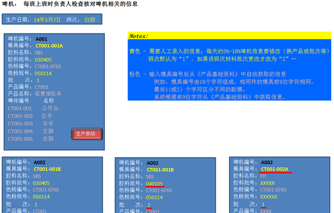Click product name 怪兽独轮车

point(48,94)
